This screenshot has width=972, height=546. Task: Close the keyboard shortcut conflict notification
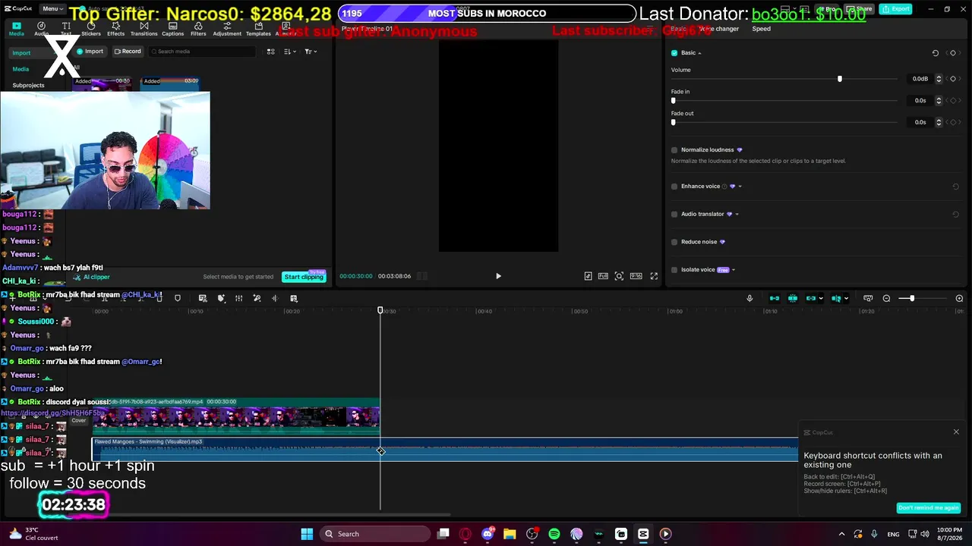coord(956,432)
